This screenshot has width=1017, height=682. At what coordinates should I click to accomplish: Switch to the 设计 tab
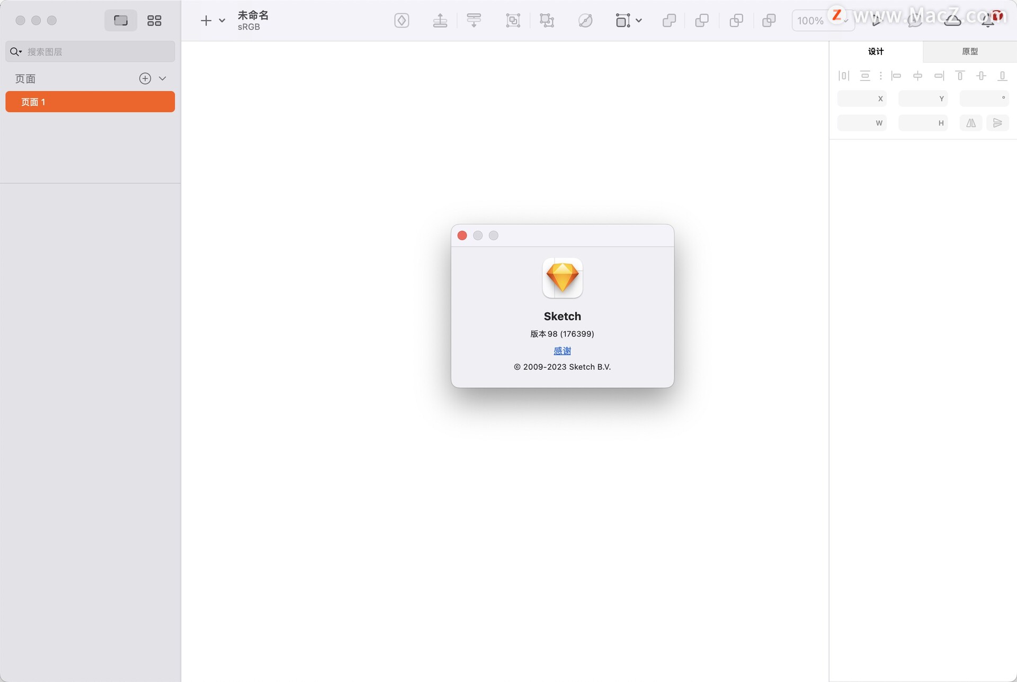point(876,51)
